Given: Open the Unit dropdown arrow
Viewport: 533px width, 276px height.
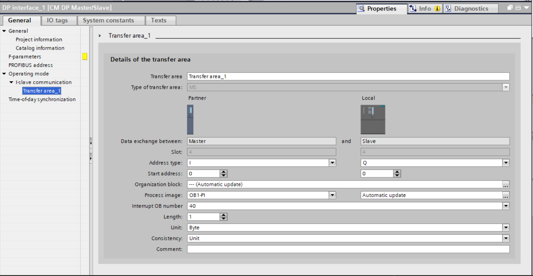Looking at the screenshot, I should pyautogui.click(x=506, y=228).
